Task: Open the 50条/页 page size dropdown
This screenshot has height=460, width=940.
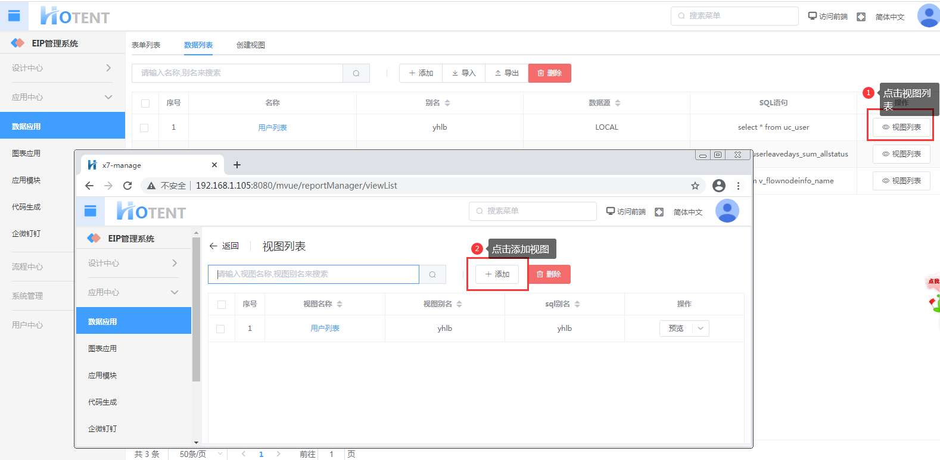Action: pyautogui.click(x=201, y=454)
